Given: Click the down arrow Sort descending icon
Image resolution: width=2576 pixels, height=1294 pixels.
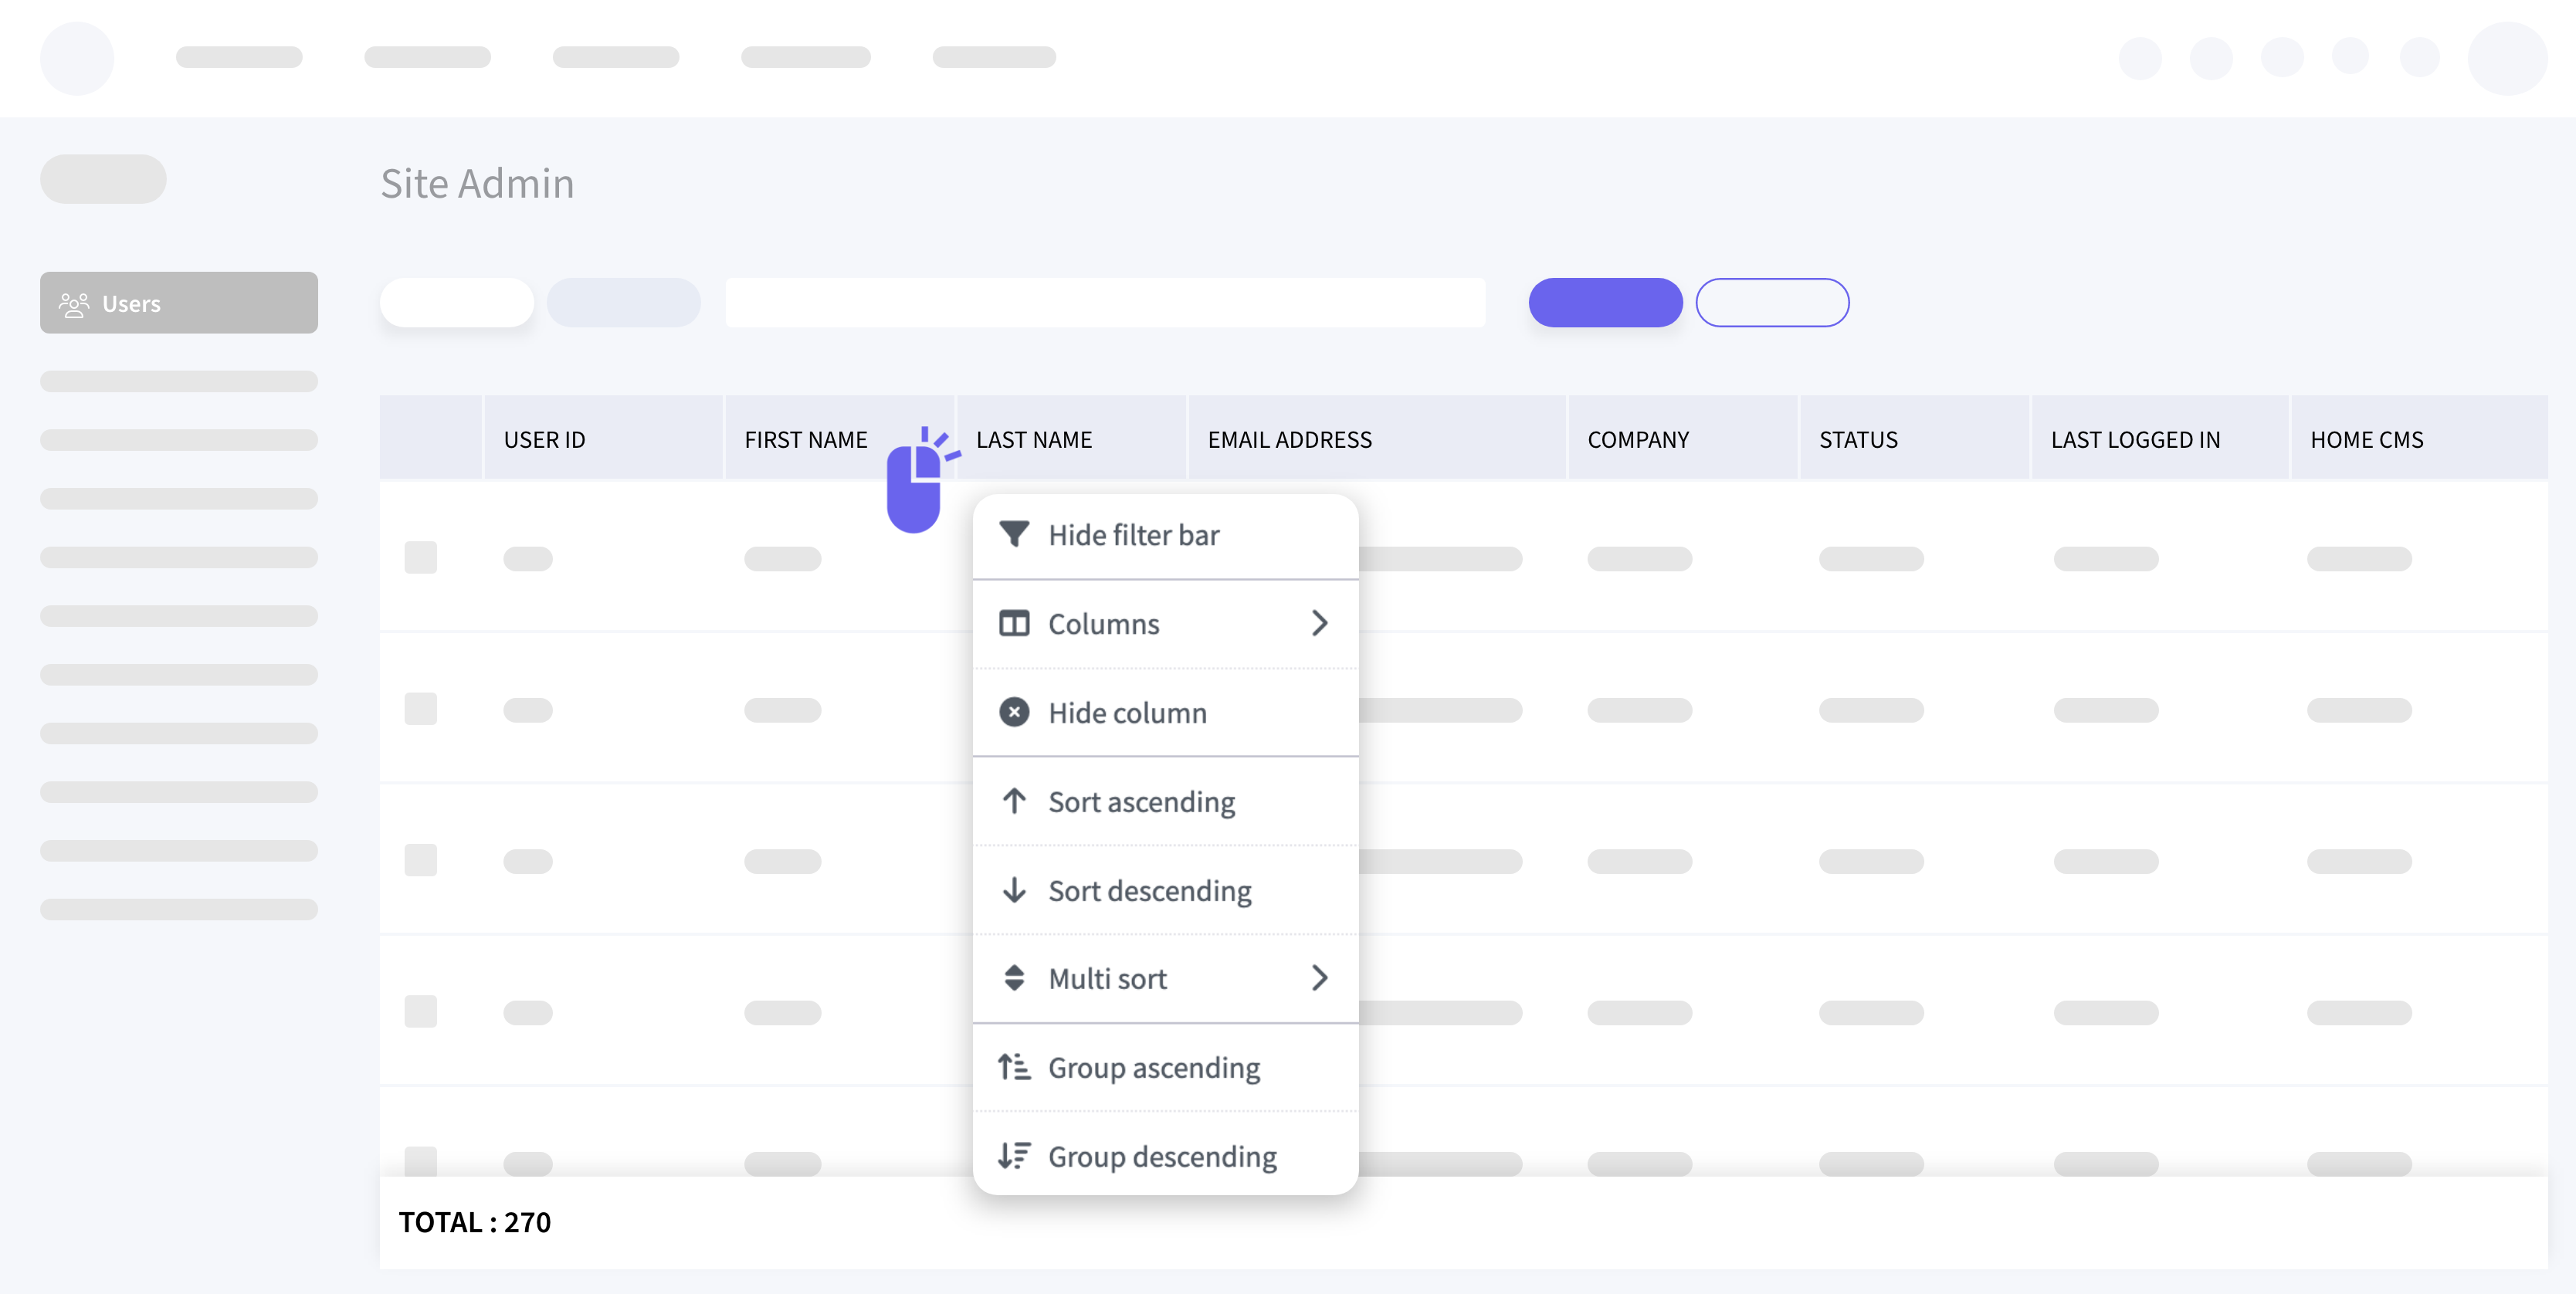Looking at the screenshot, I should [1014, 890].
